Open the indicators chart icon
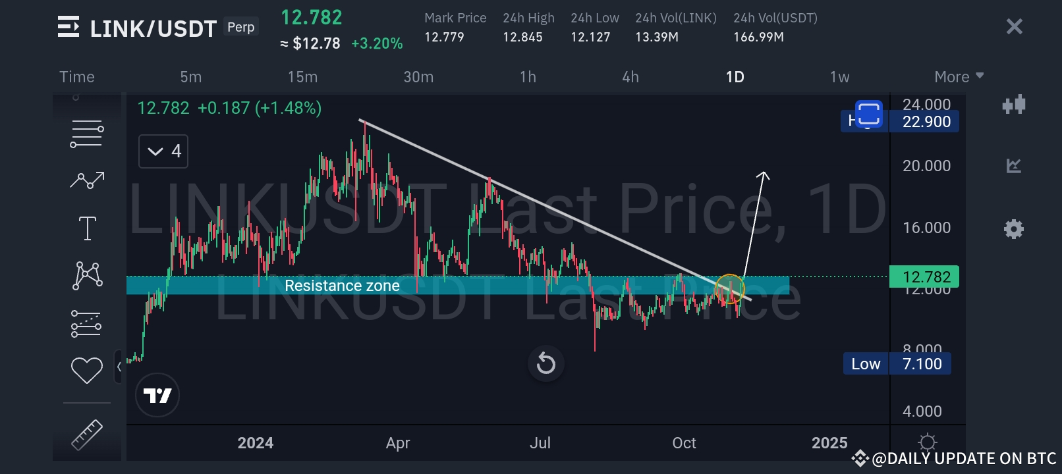1062x474 pixels. tap(1014, 165)
